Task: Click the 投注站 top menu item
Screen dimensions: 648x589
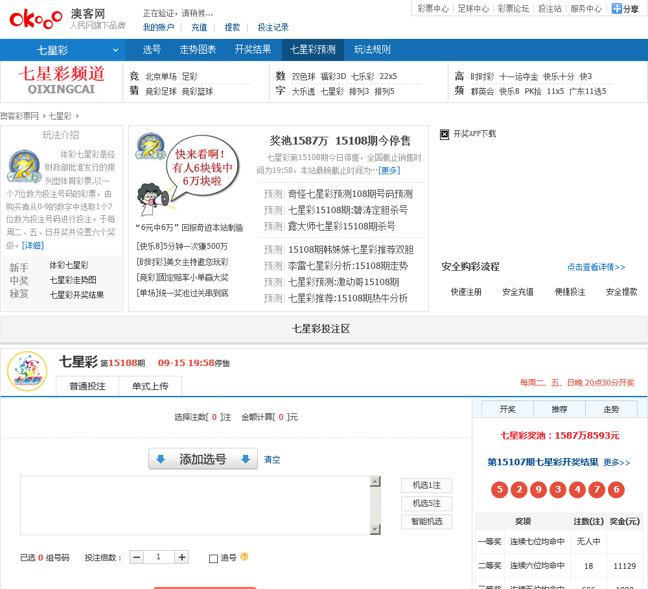Action: 550,8
